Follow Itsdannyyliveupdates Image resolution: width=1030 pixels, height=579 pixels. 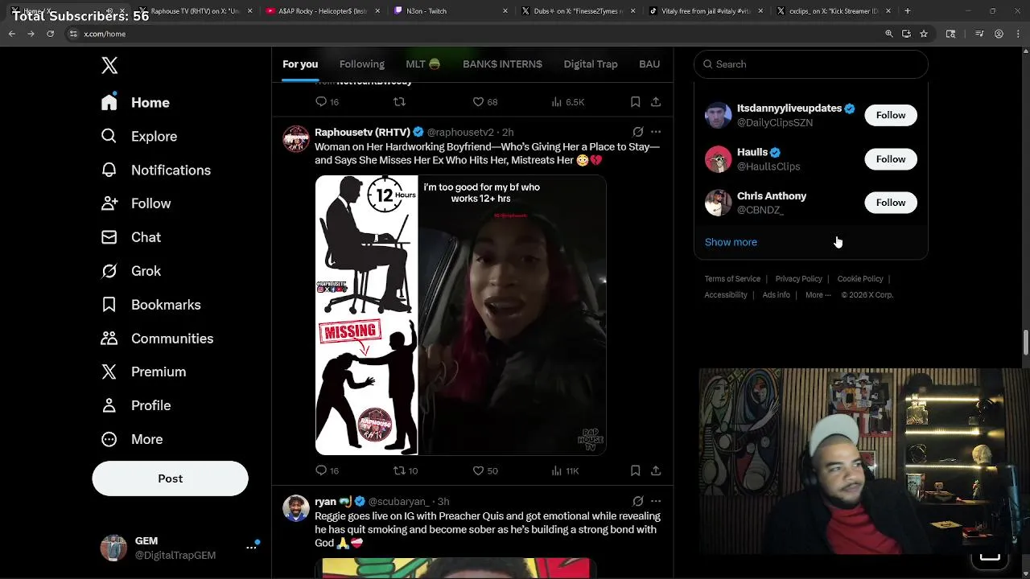coord(891,115)
